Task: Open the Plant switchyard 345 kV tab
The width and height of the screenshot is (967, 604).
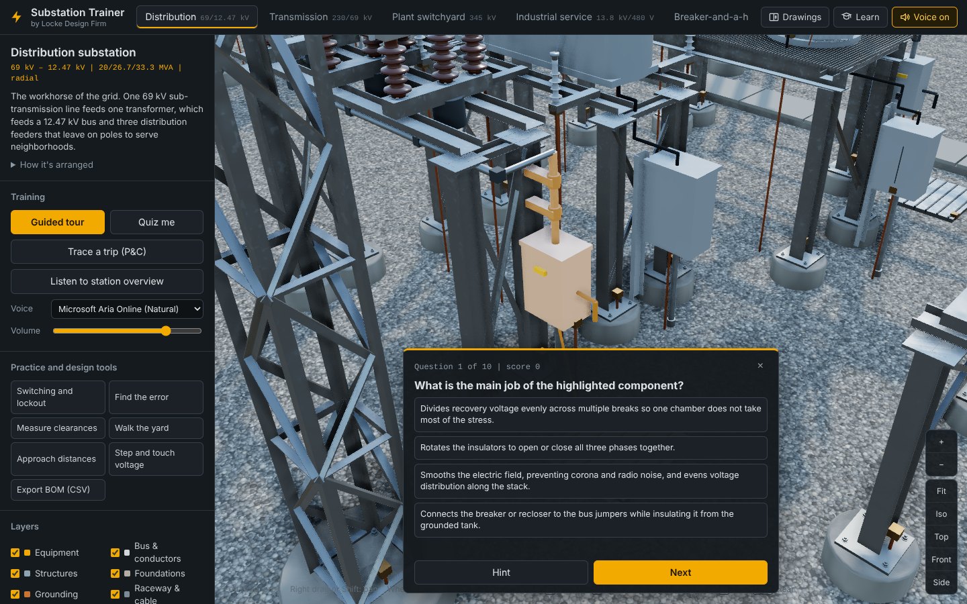Action: 444,17
